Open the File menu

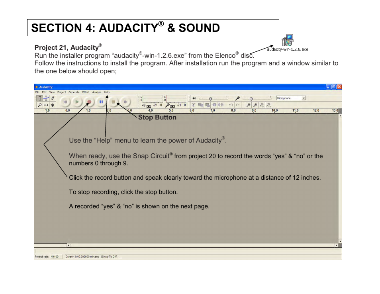(x=37, y=92)
